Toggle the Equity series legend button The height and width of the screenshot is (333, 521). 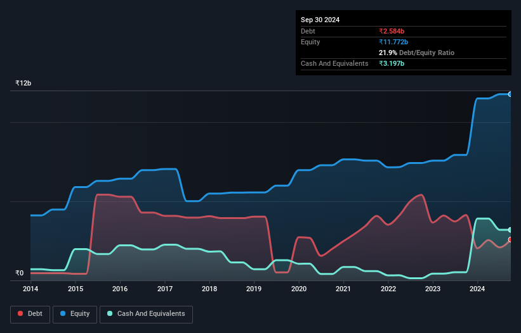coord(75,314)
